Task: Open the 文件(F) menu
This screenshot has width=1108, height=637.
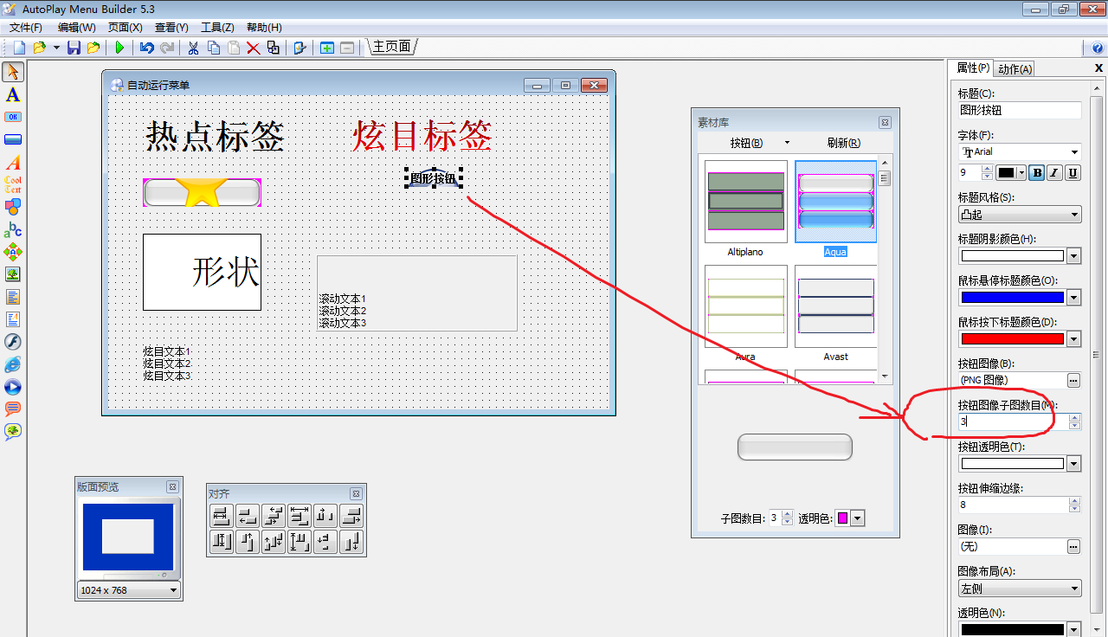Action: coord(26,28)
